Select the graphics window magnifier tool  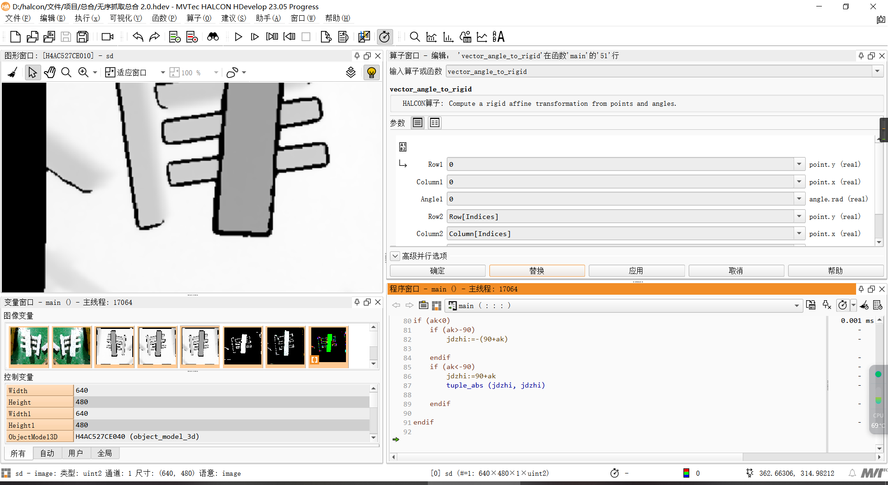point(66,73)
